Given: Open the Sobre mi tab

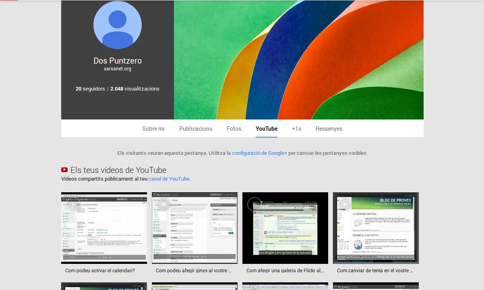Looking at the screenshot, I should click(x=153, y=129).
